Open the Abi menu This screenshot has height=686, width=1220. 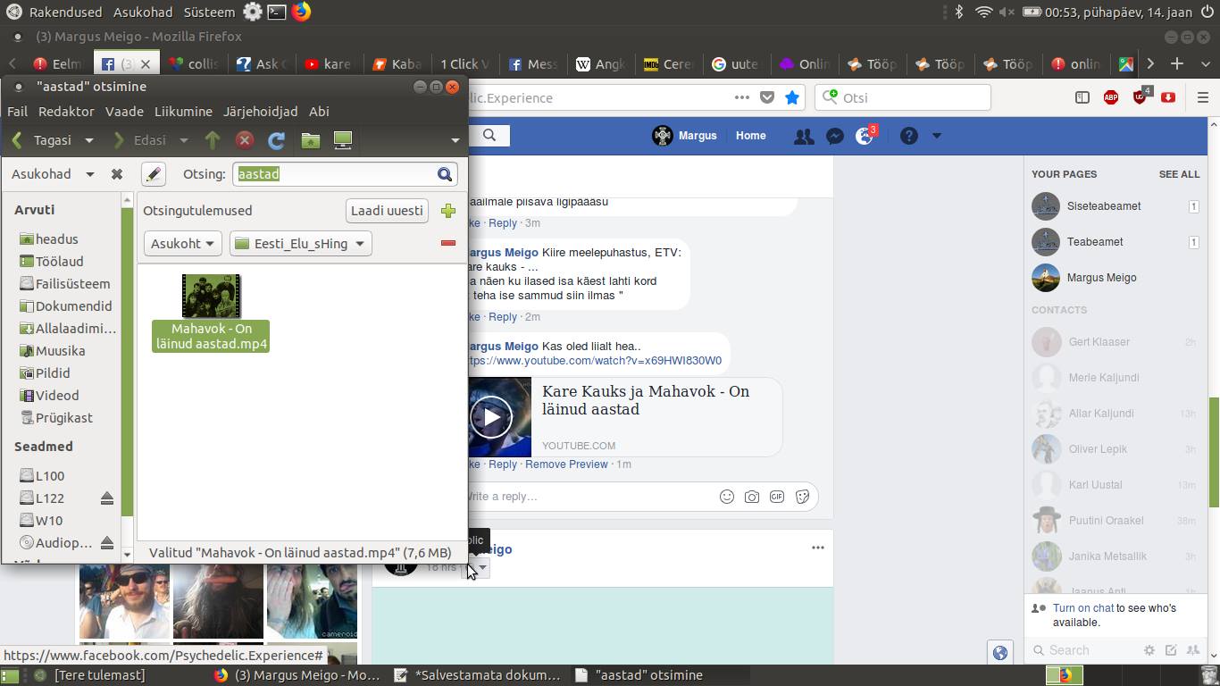319,112
